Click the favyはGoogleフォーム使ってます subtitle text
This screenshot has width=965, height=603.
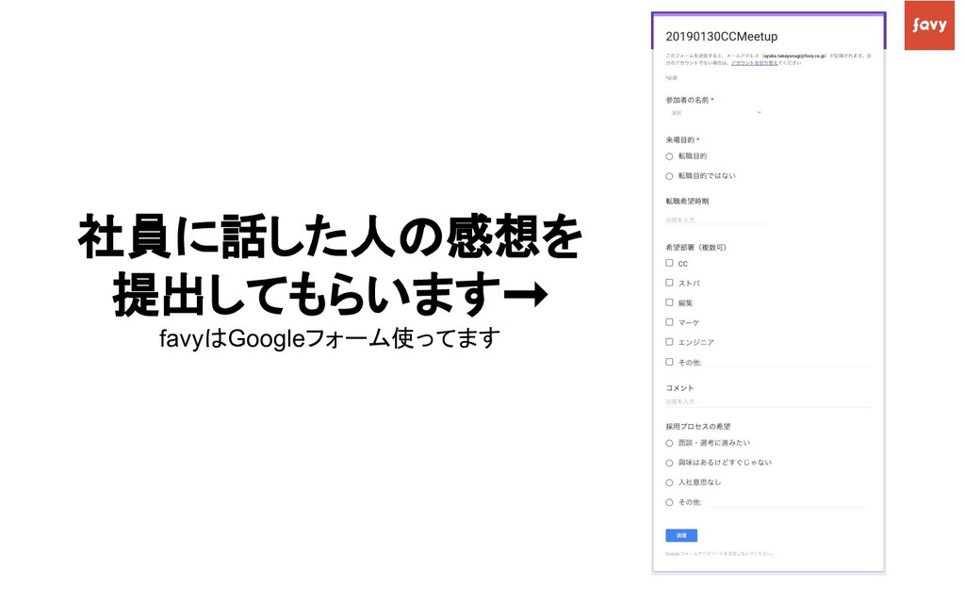(329, 338)
